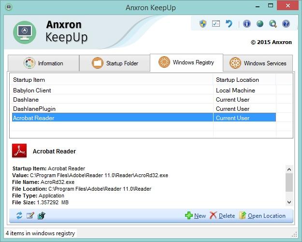Open help via the question mark icon

pyautogui.click(x=286, y=24)
